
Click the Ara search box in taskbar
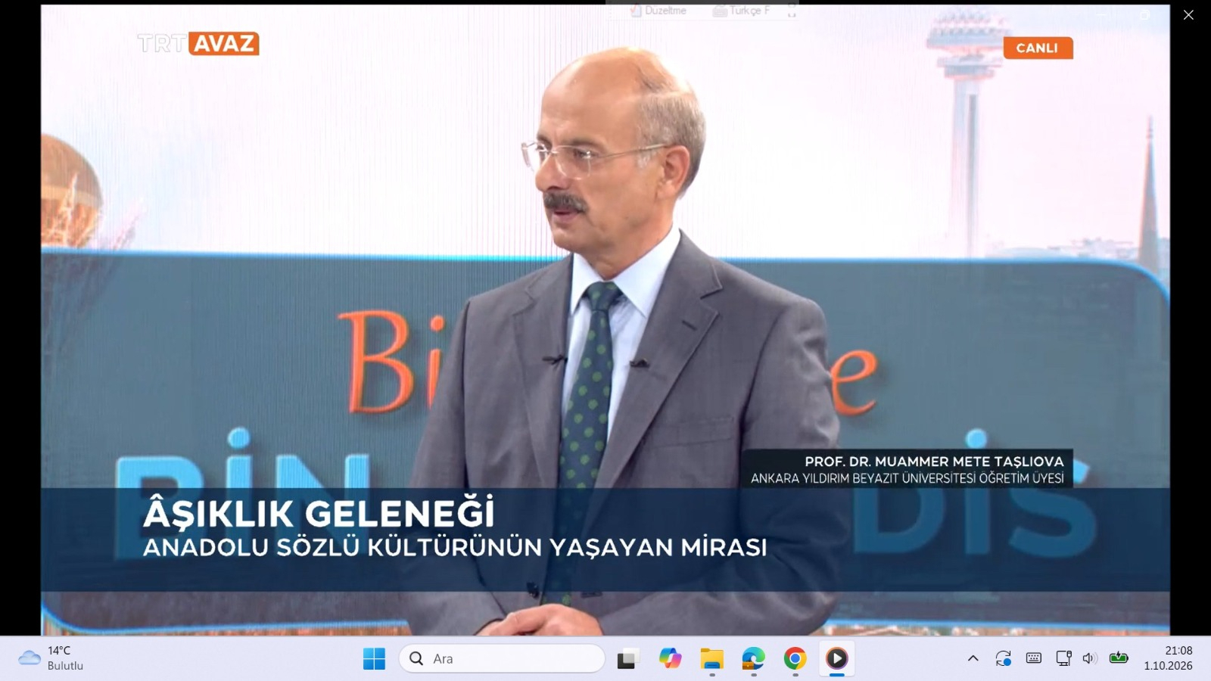click(502, 658)
